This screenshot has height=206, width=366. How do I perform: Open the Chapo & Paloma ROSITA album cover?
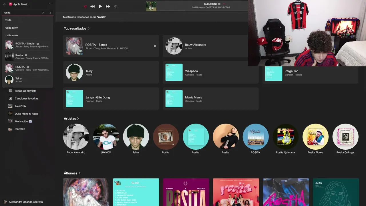[x=186, y=192]
